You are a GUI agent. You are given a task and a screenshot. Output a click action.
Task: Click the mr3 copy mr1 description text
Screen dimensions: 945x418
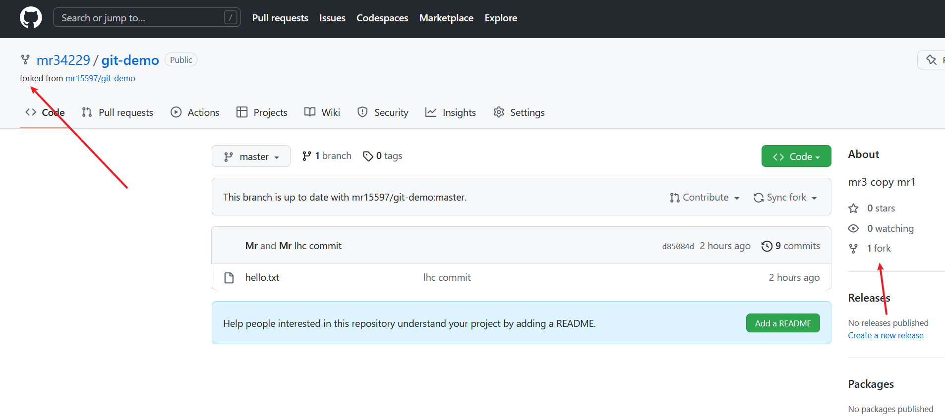(x=882, y=182)
